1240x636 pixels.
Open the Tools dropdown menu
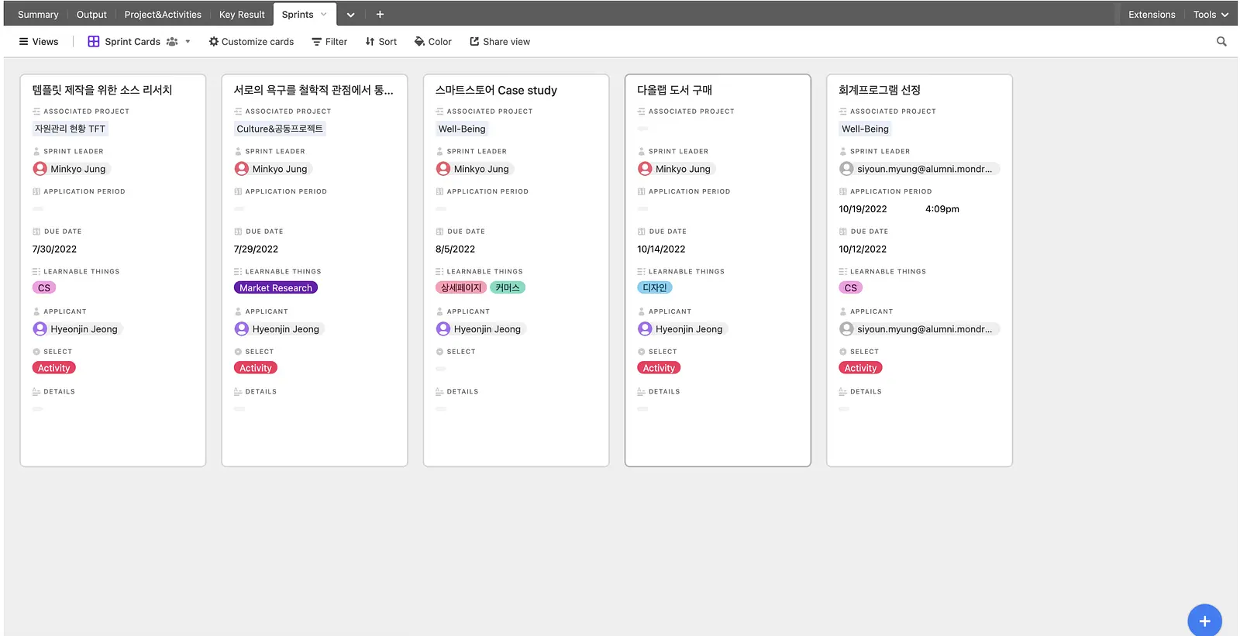tap(1211, 15)
